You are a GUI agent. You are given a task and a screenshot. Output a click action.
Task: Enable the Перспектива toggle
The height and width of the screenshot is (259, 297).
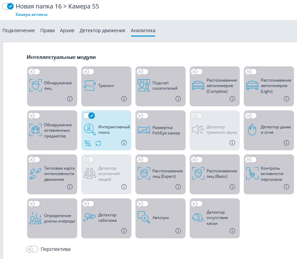pyautogui.click(x=32, y=249)
